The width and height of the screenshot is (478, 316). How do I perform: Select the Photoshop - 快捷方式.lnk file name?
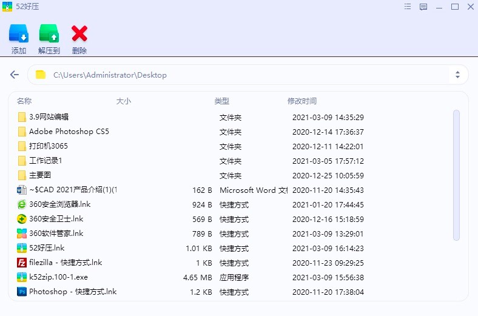tap(73, 292)
